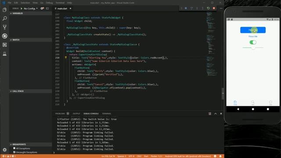Open the Selection menu
The height and width of the screenshot is (158, 281).
click(x=25, y=3)
